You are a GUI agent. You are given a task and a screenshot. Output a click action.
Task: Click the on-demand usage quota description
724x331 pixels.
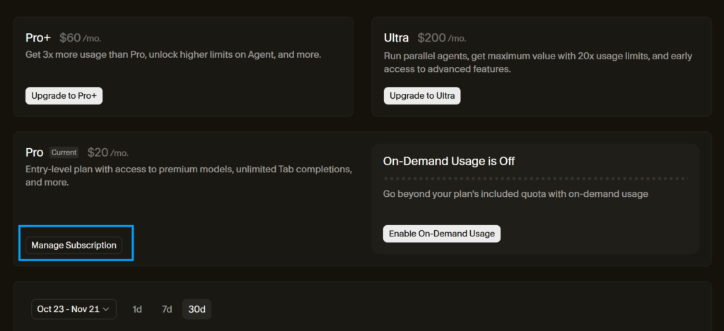515,194
